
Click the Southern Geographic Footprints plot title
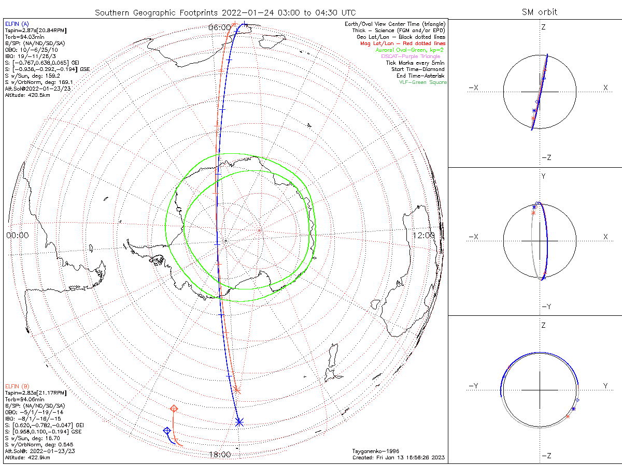tap(224, 12)
